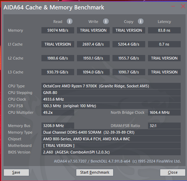
Task: Click the BIOS Version 2.A60 field
Action: [111, 152]
